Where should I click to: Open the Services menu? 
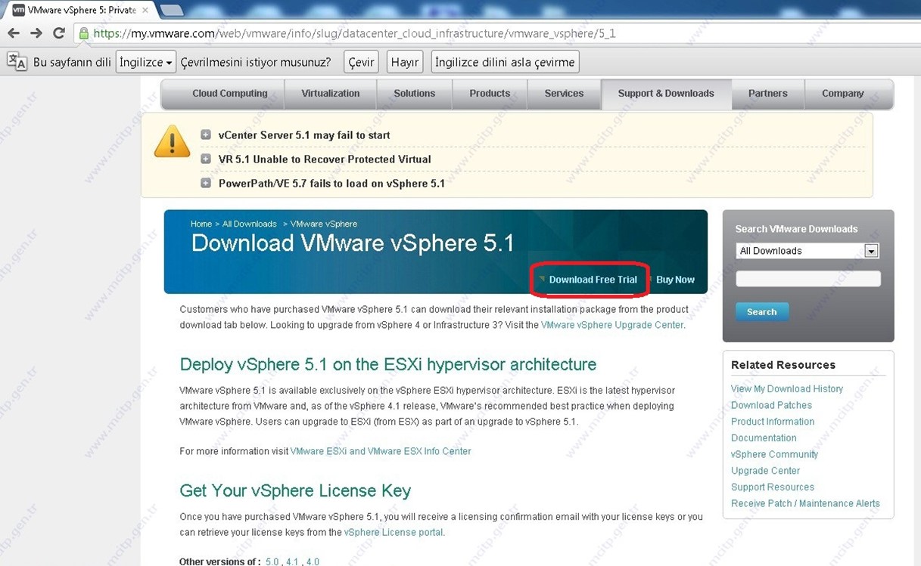tap(564, 94)
